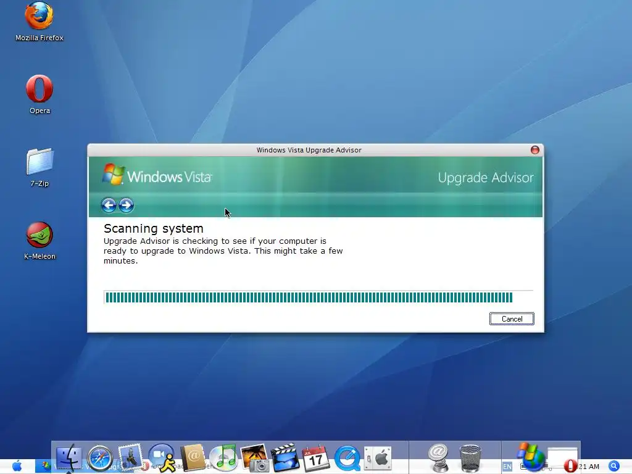This screenshot has width=632, height=474.
Task: Go forward in Upgrade Advisor
Action: pyautogui.click(x=126, y=205)
